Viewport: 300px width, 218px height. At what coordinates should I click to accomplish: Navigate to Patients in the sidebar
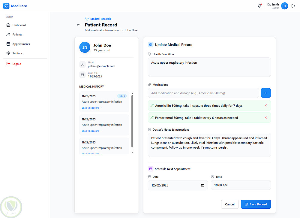point(17,35)
